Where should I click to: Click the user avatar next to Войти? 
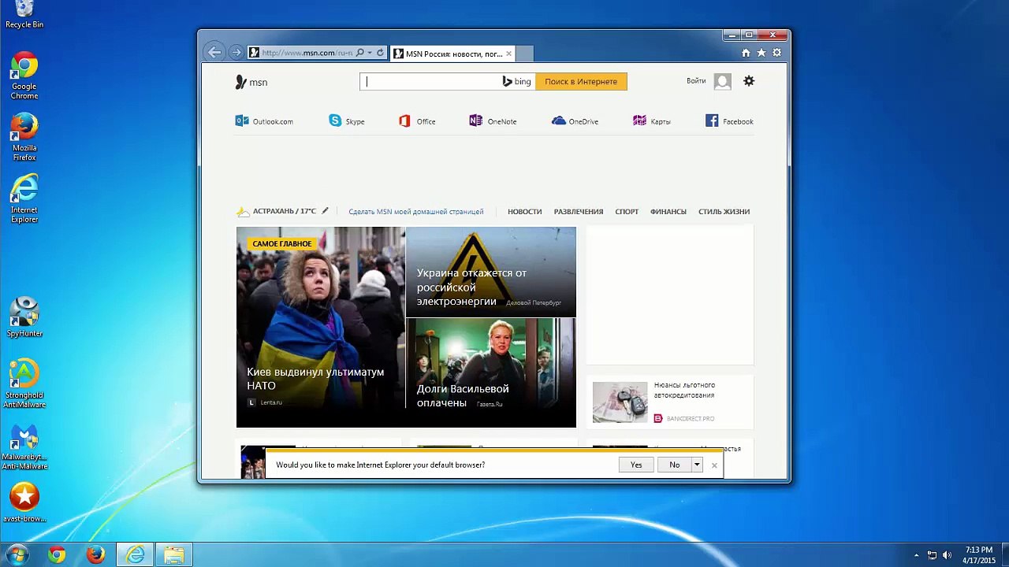[722, 81]
